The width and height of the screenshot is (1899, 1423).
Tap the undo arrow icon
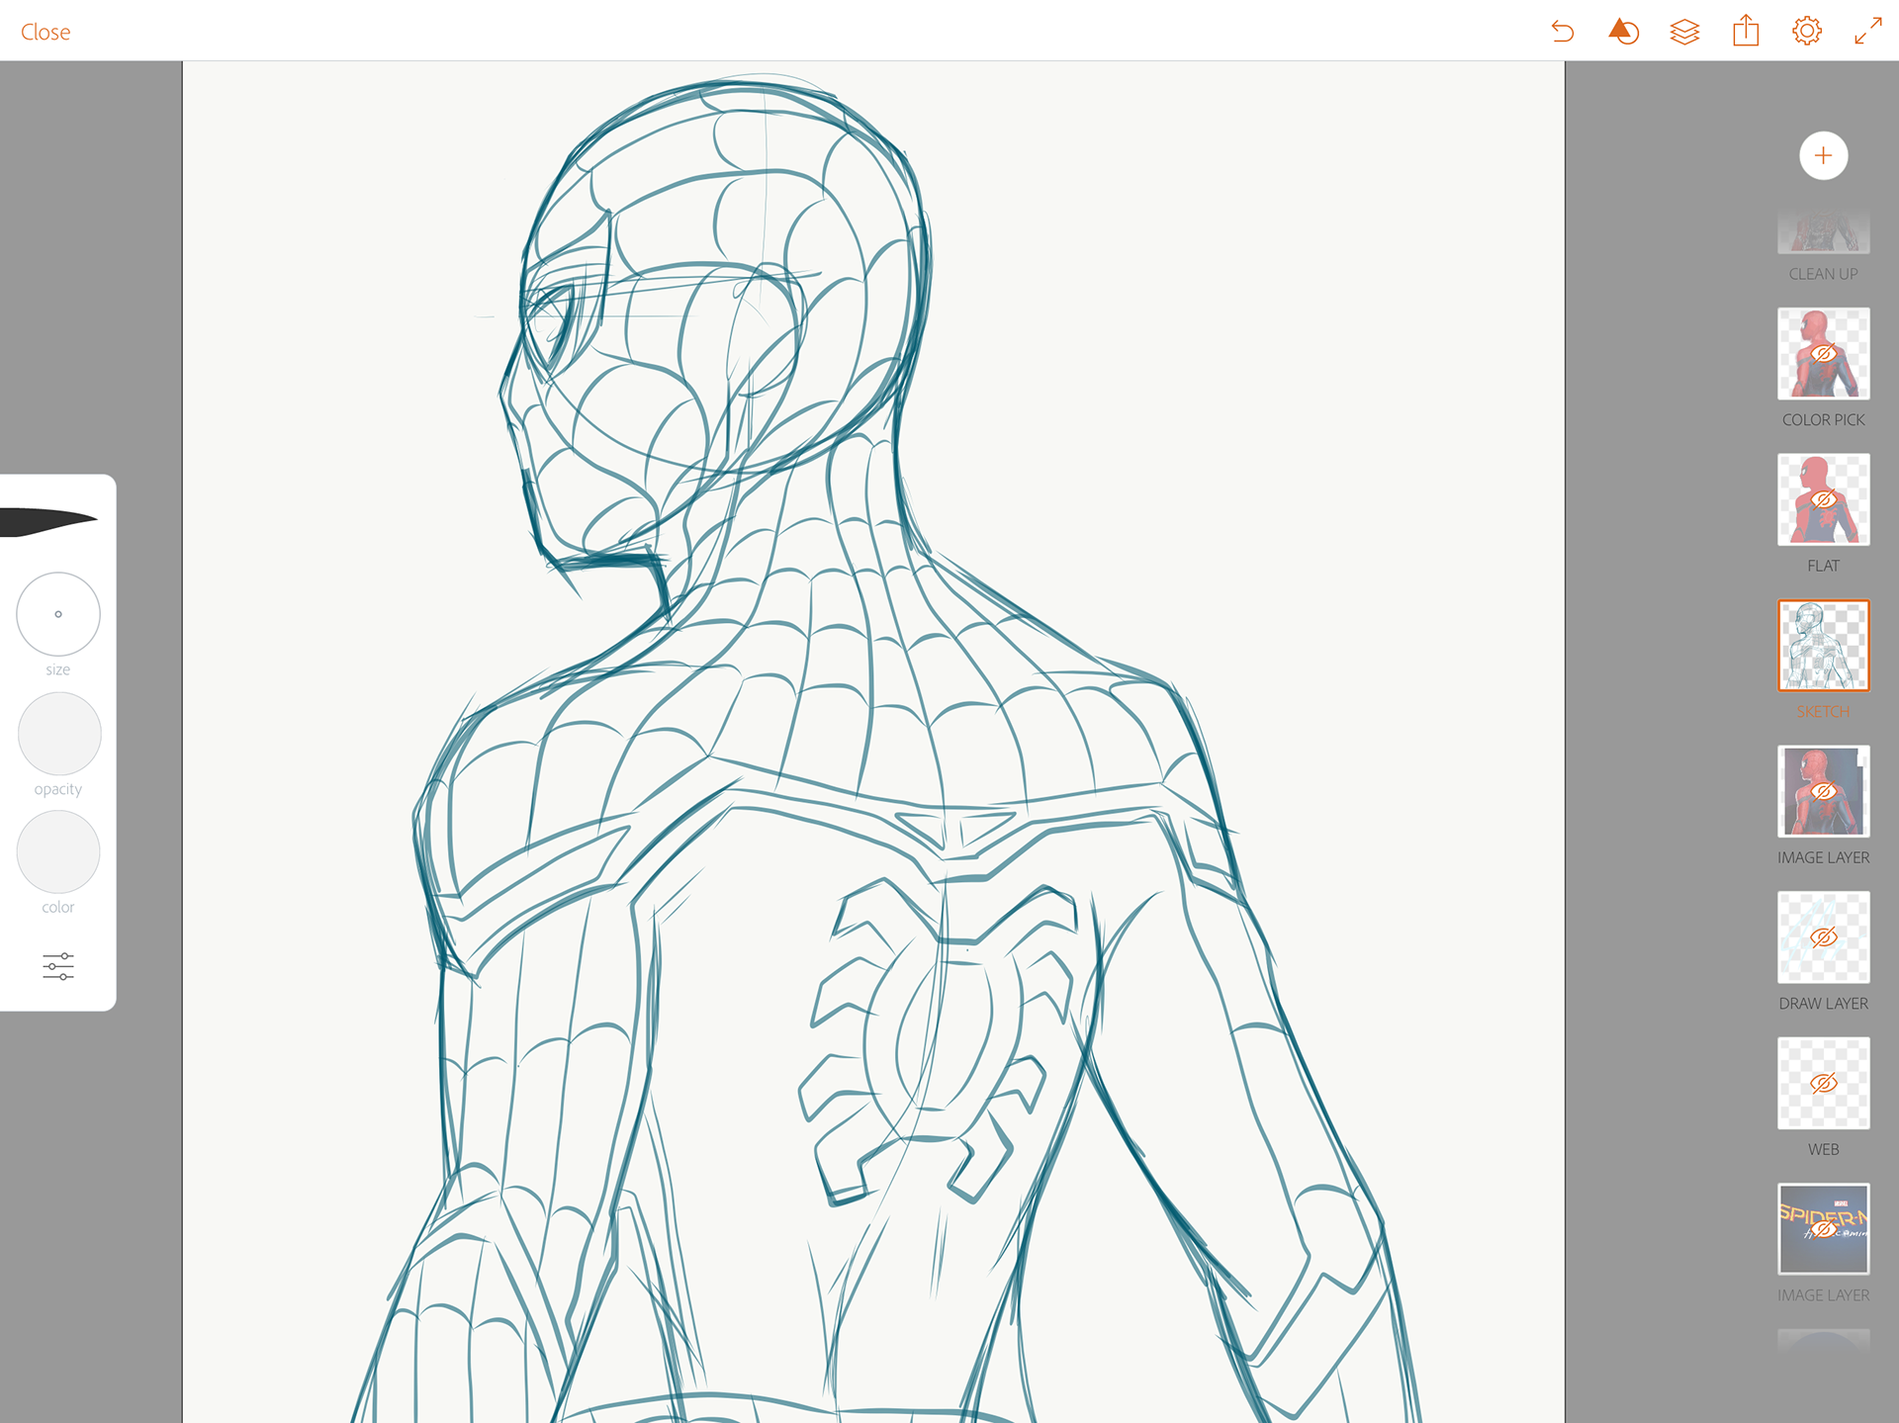pyautogui.click(x=1563, y=32)
